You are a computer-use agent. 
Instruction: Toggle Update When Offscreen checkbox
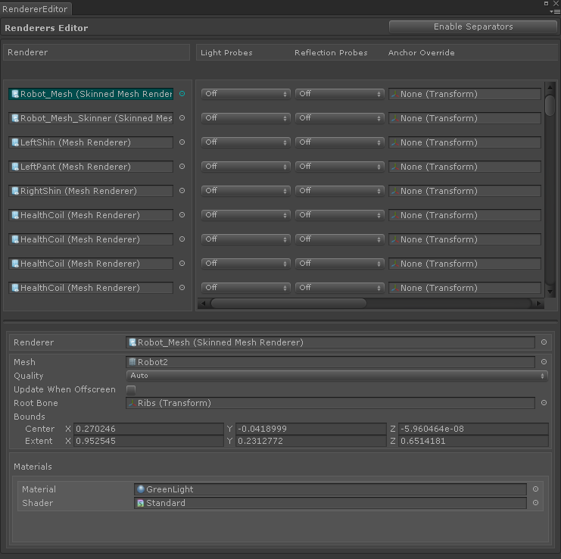(131, 389)
